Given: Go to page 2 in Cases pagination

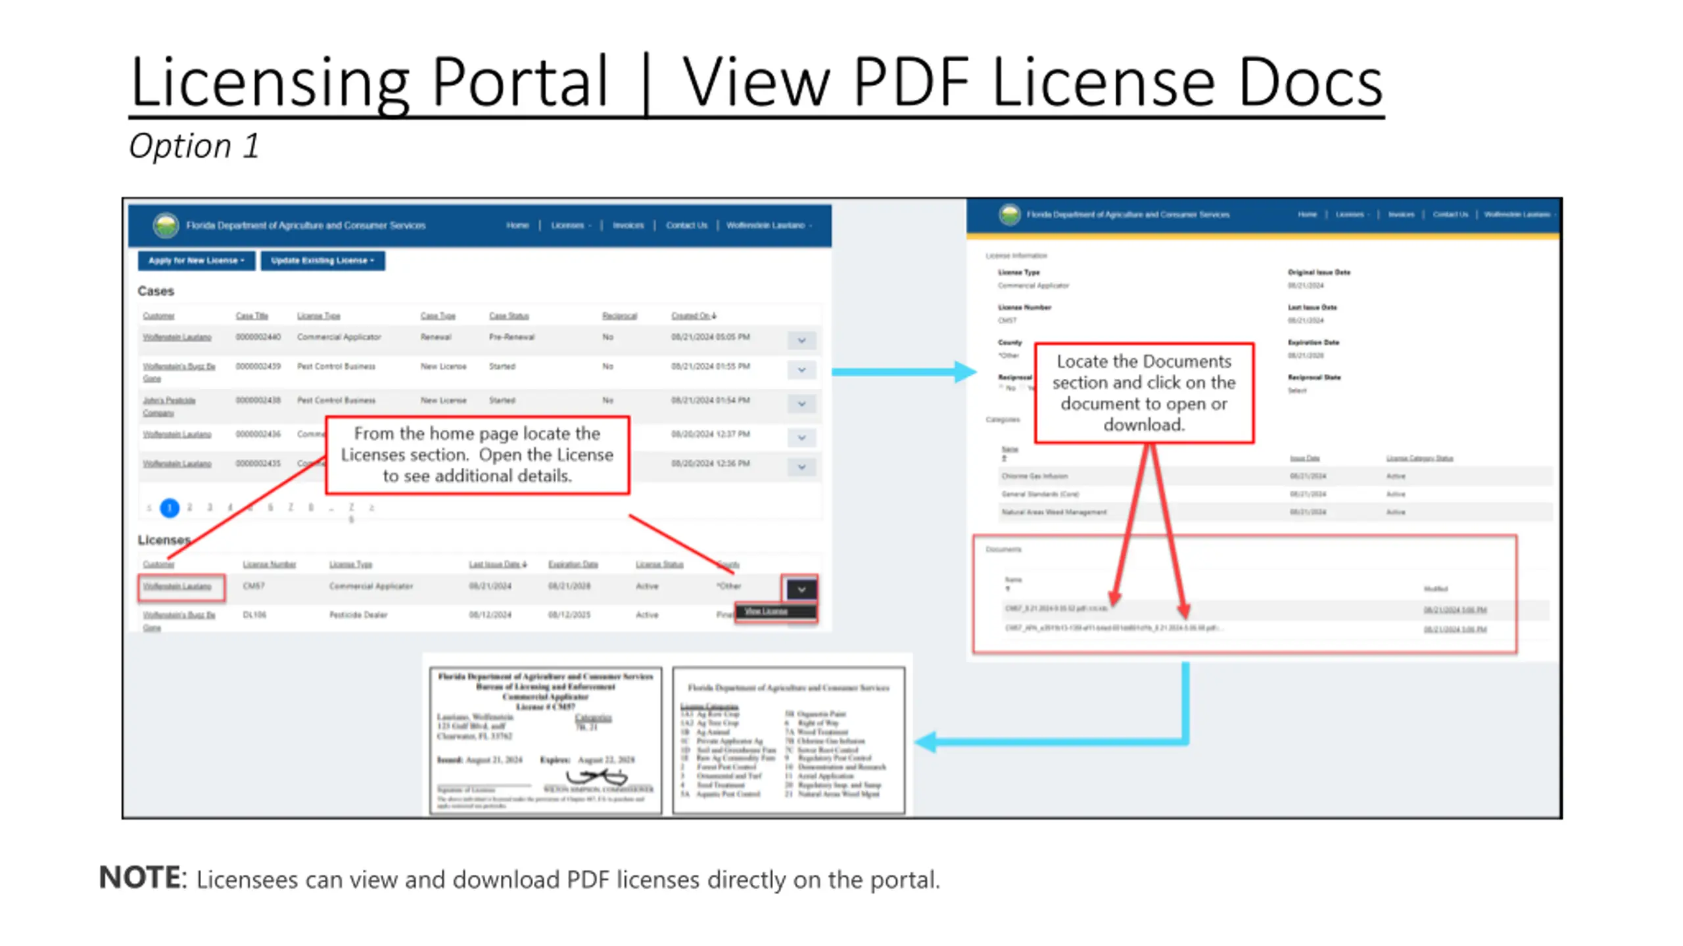Looking at the screenshot, I should click(189, 507).
